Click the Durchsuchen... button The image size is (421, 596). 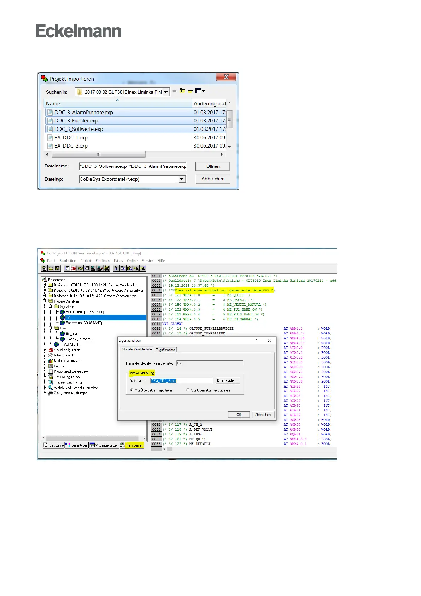(228, 380)
